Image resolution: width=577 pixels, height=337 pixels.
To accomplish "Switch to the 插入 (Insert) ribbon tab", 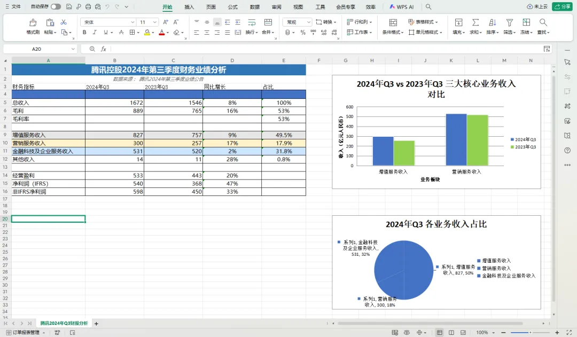I will [x=189, y=7].
